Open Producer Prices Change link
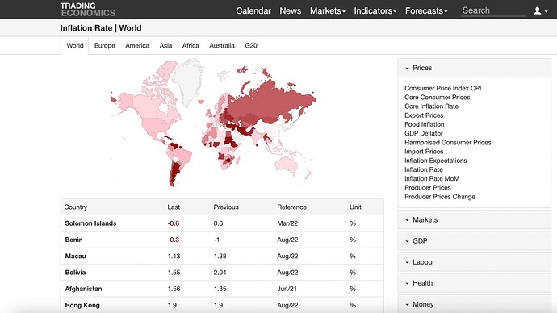Viewport: 557px width, 313px height. pos(440,197)
